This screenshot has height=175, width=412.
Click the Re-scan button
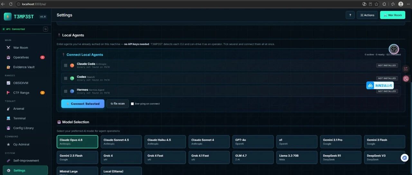[x=117, y=104]
